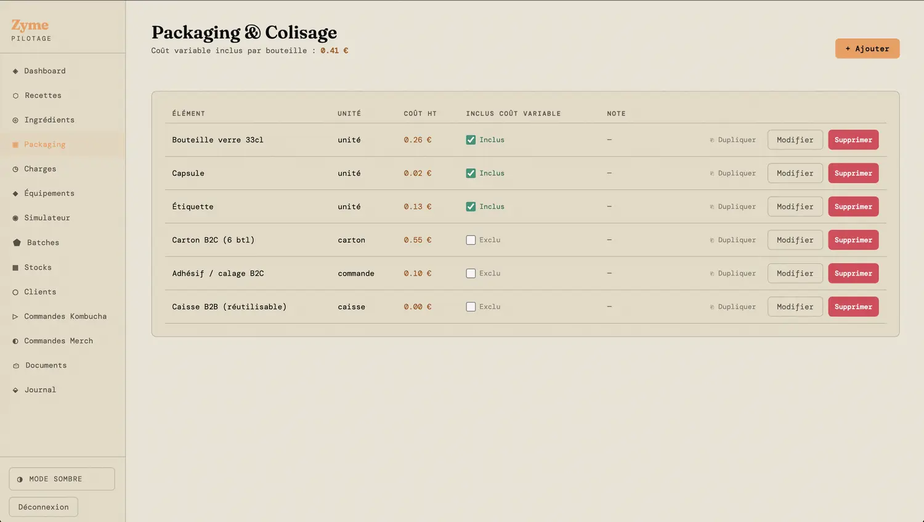Click the 'commande' unit cell
Viewport: 924px width, 522px height.
356,273
